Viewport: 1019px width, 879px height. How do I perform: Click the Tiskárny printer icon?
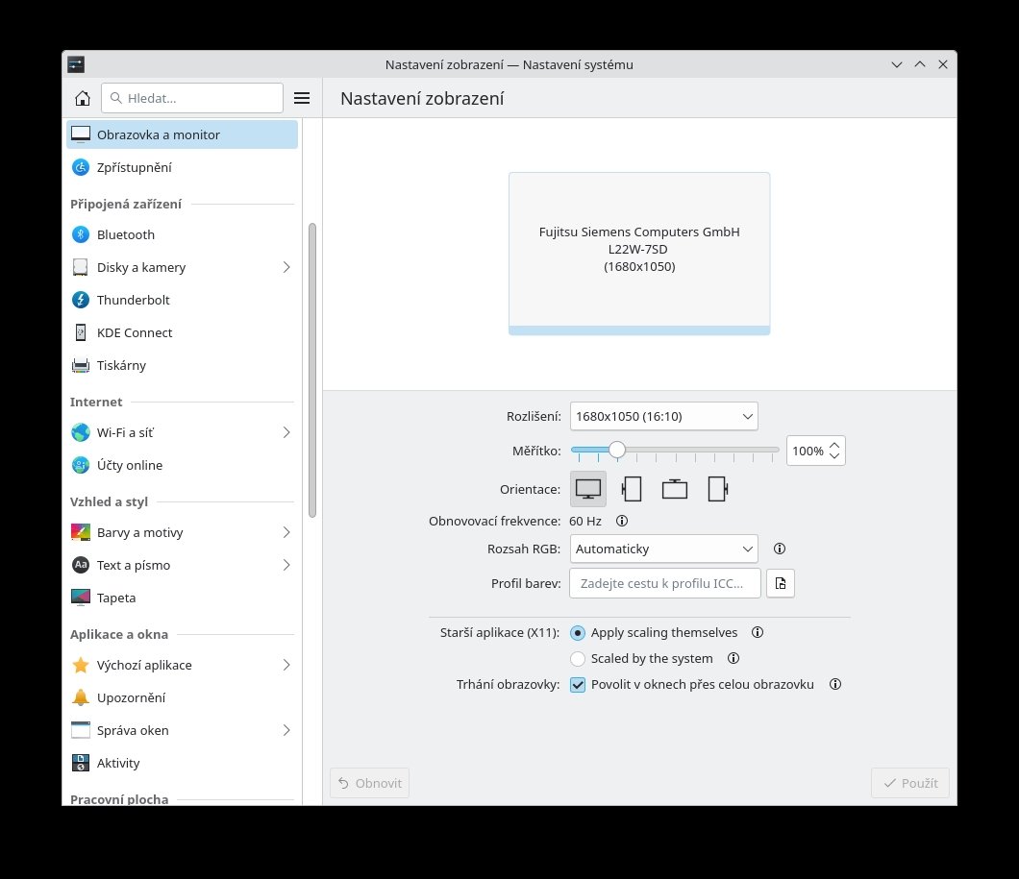pos(81,365)
